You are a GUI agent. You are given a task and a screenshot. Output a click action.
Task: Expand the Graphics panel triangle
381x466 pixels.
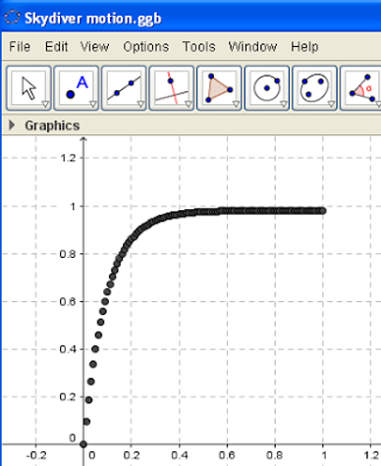(12, 125)
